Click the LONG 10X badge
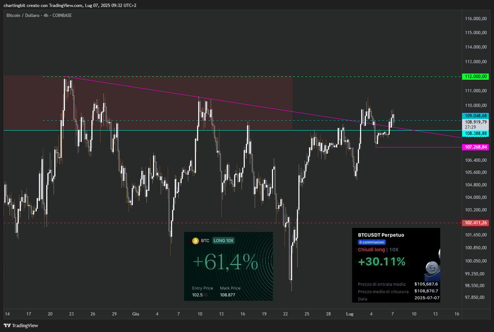The height and width of the screenshot is (332, 494). (x=223, y=240)
